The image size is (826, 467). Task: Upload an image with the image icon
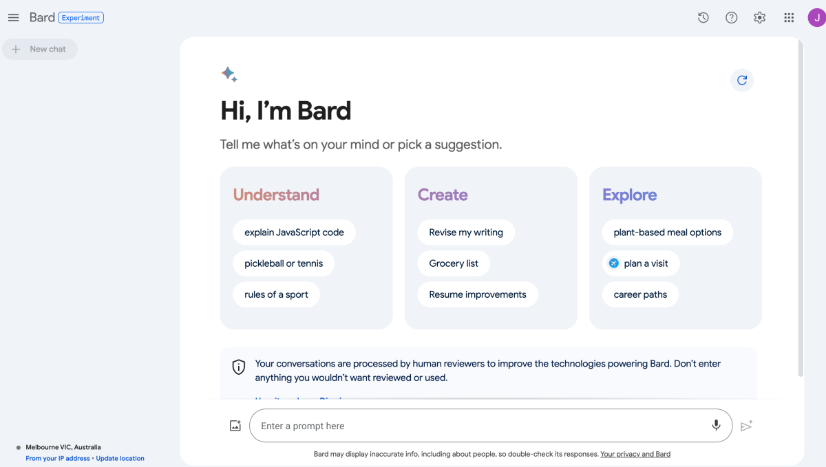[235, 426]
